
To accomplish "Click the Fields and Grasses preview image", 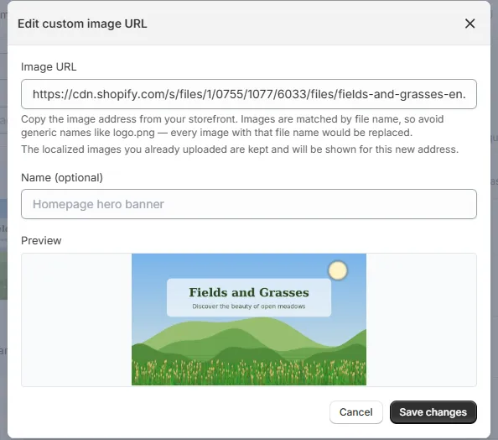I will [249, 319].
